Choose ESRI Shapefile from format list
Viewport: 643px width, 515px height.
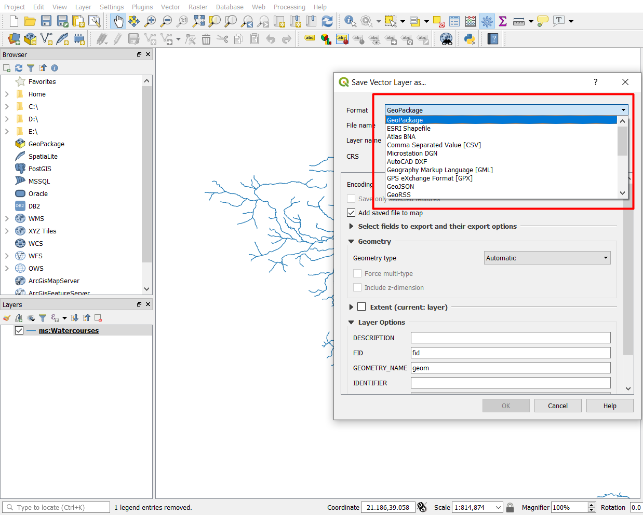click(409, 129)
